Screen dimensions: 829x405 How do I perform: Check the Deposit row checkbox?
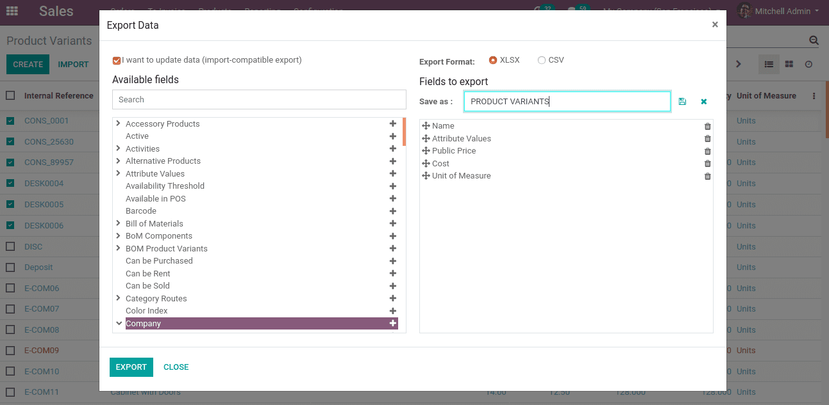pos(10,267)
